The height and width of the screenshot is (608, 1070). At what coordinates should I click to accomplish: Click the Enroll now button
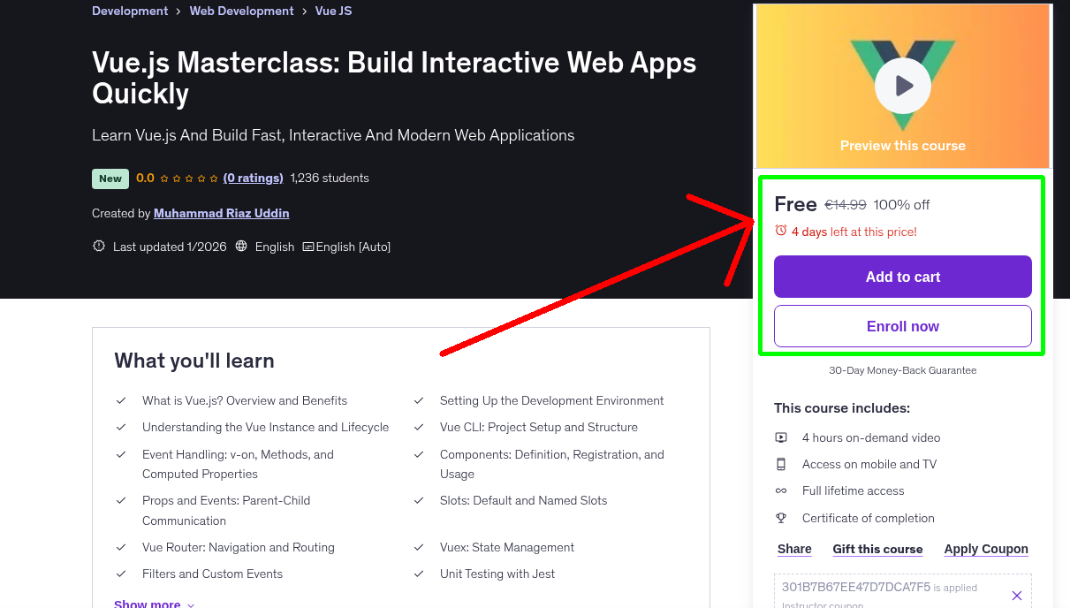pos(902,325)
